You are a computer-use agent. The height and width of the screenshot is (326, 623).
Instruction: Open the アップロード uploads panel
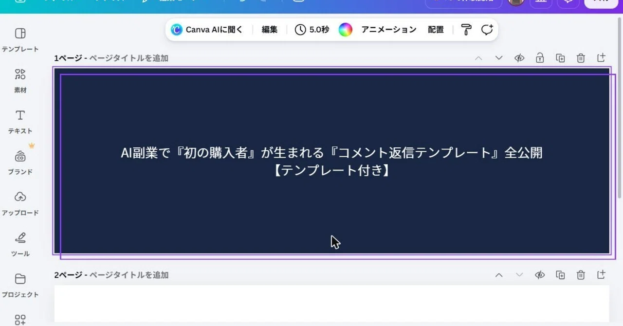(20, 203)
